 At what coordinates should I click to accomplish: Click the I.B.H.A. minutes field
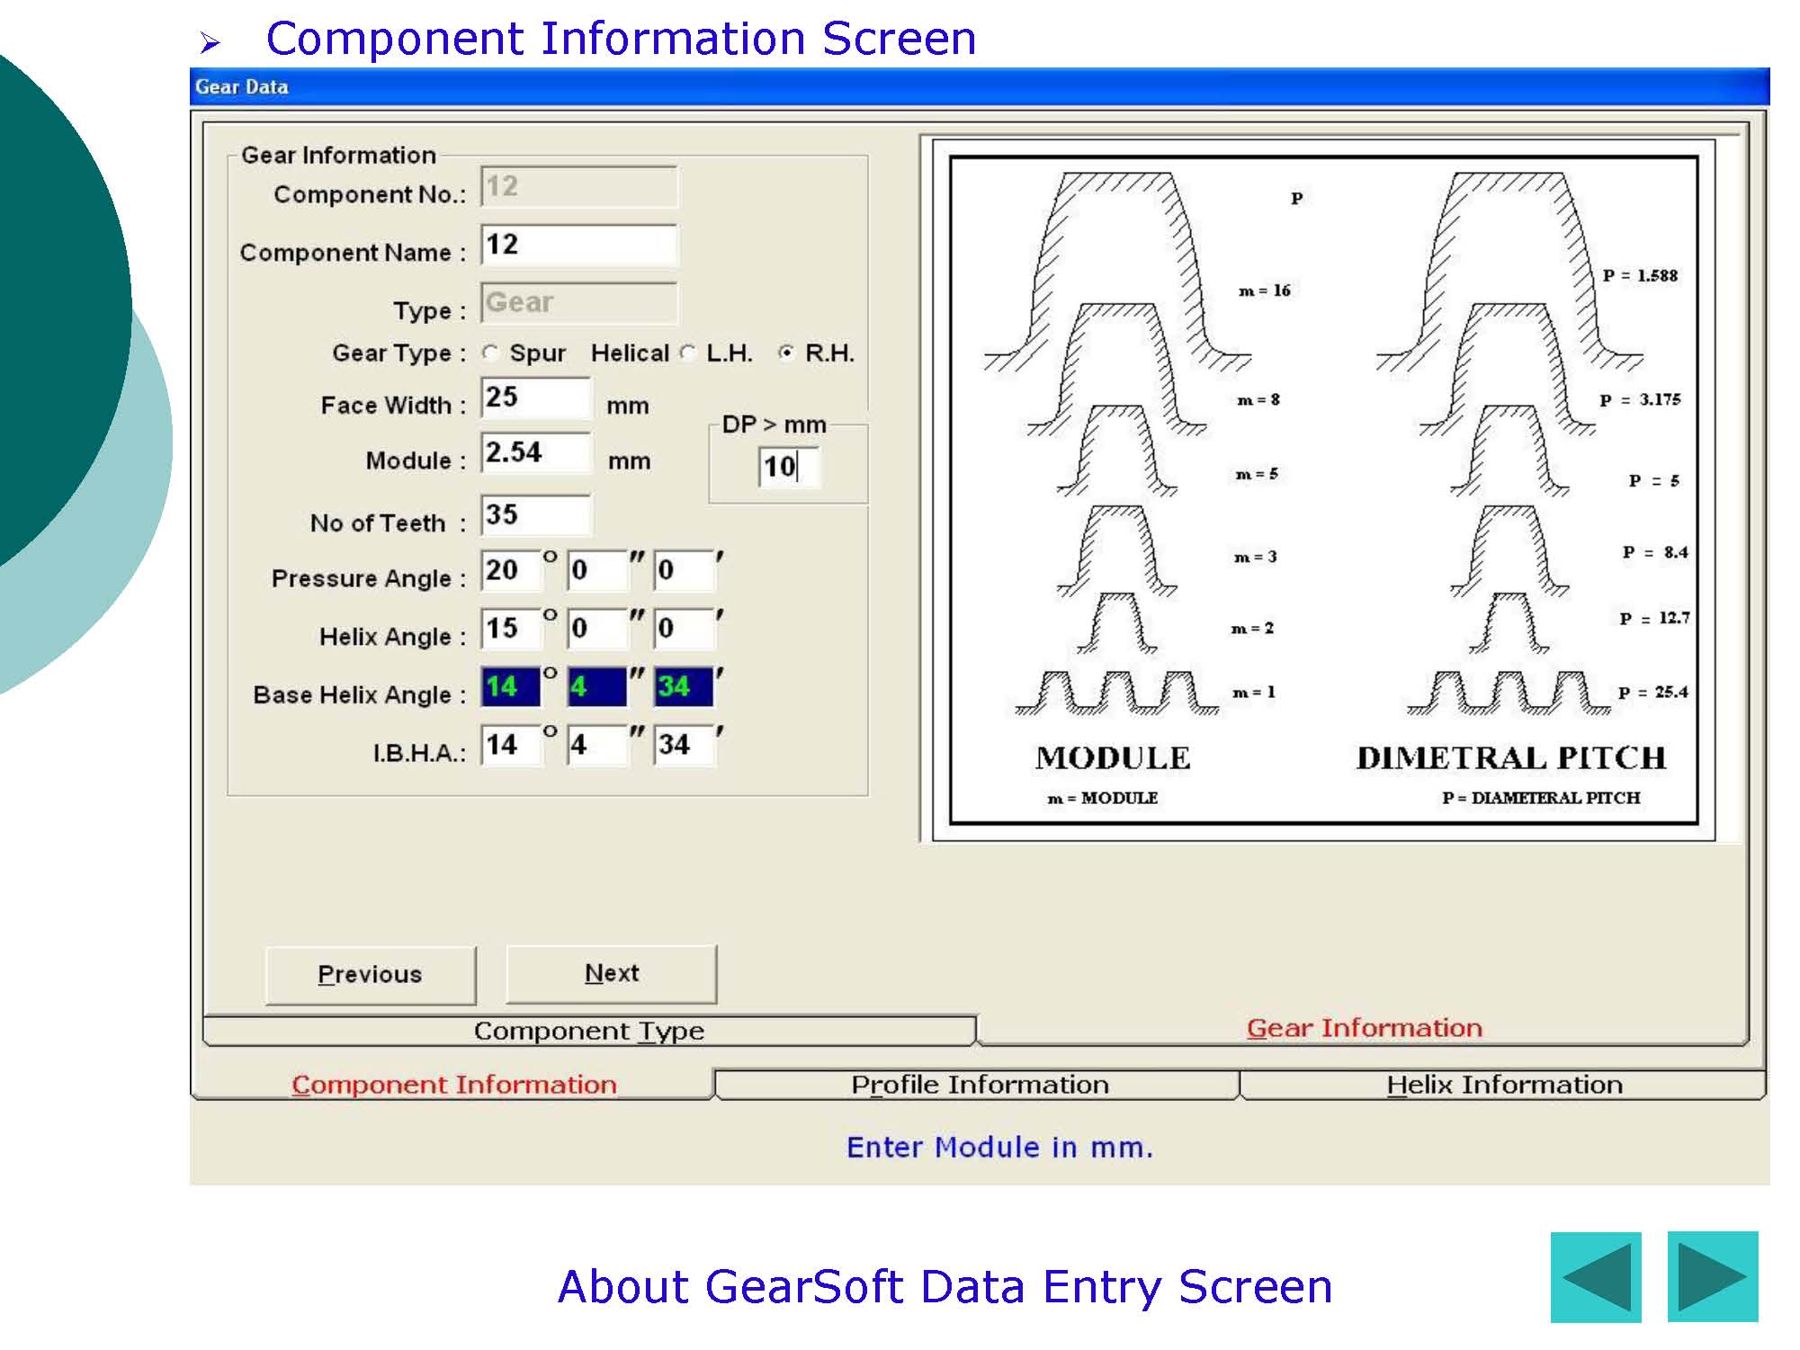pos(596,746)
